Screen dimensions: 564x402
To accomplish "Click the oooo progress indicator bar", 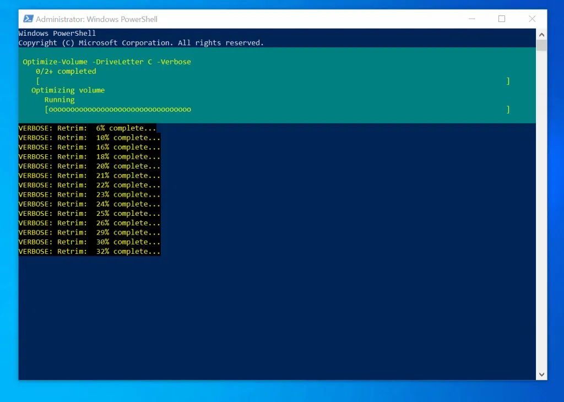I will (118, 109).
